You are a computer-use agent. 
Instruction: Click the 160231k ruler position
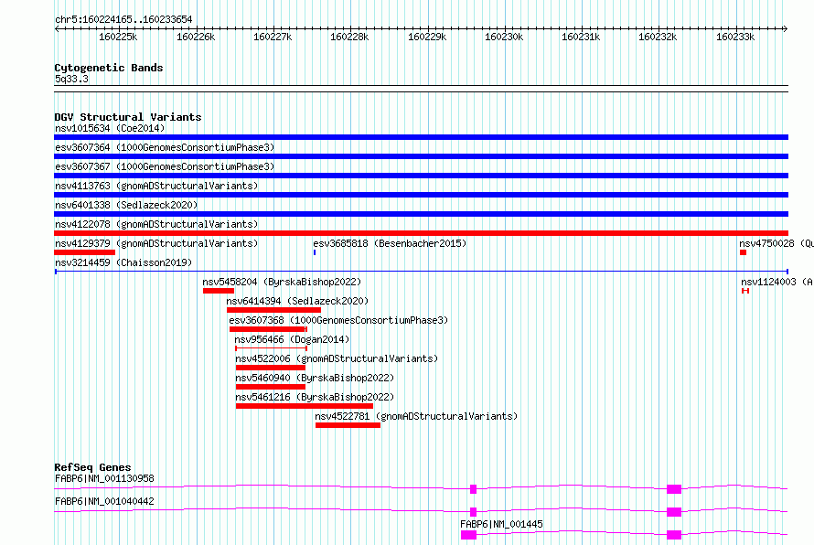tap(581, 37)
